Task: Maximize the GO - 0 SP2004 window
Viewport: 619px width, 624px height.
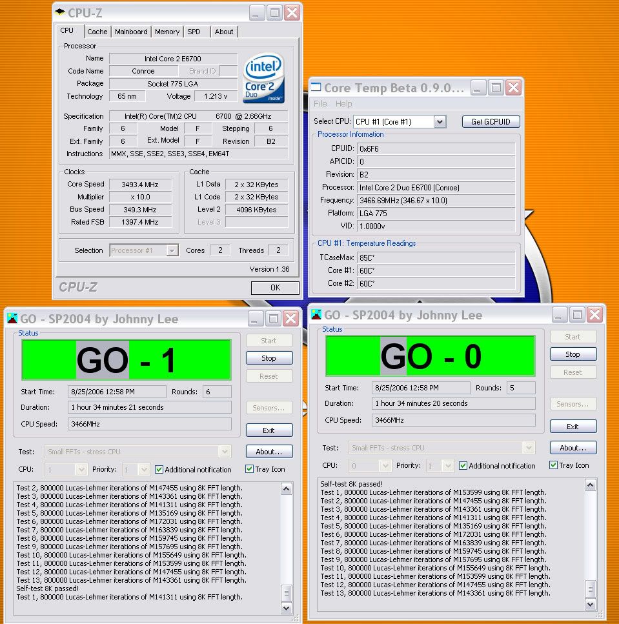Action: 577,315
